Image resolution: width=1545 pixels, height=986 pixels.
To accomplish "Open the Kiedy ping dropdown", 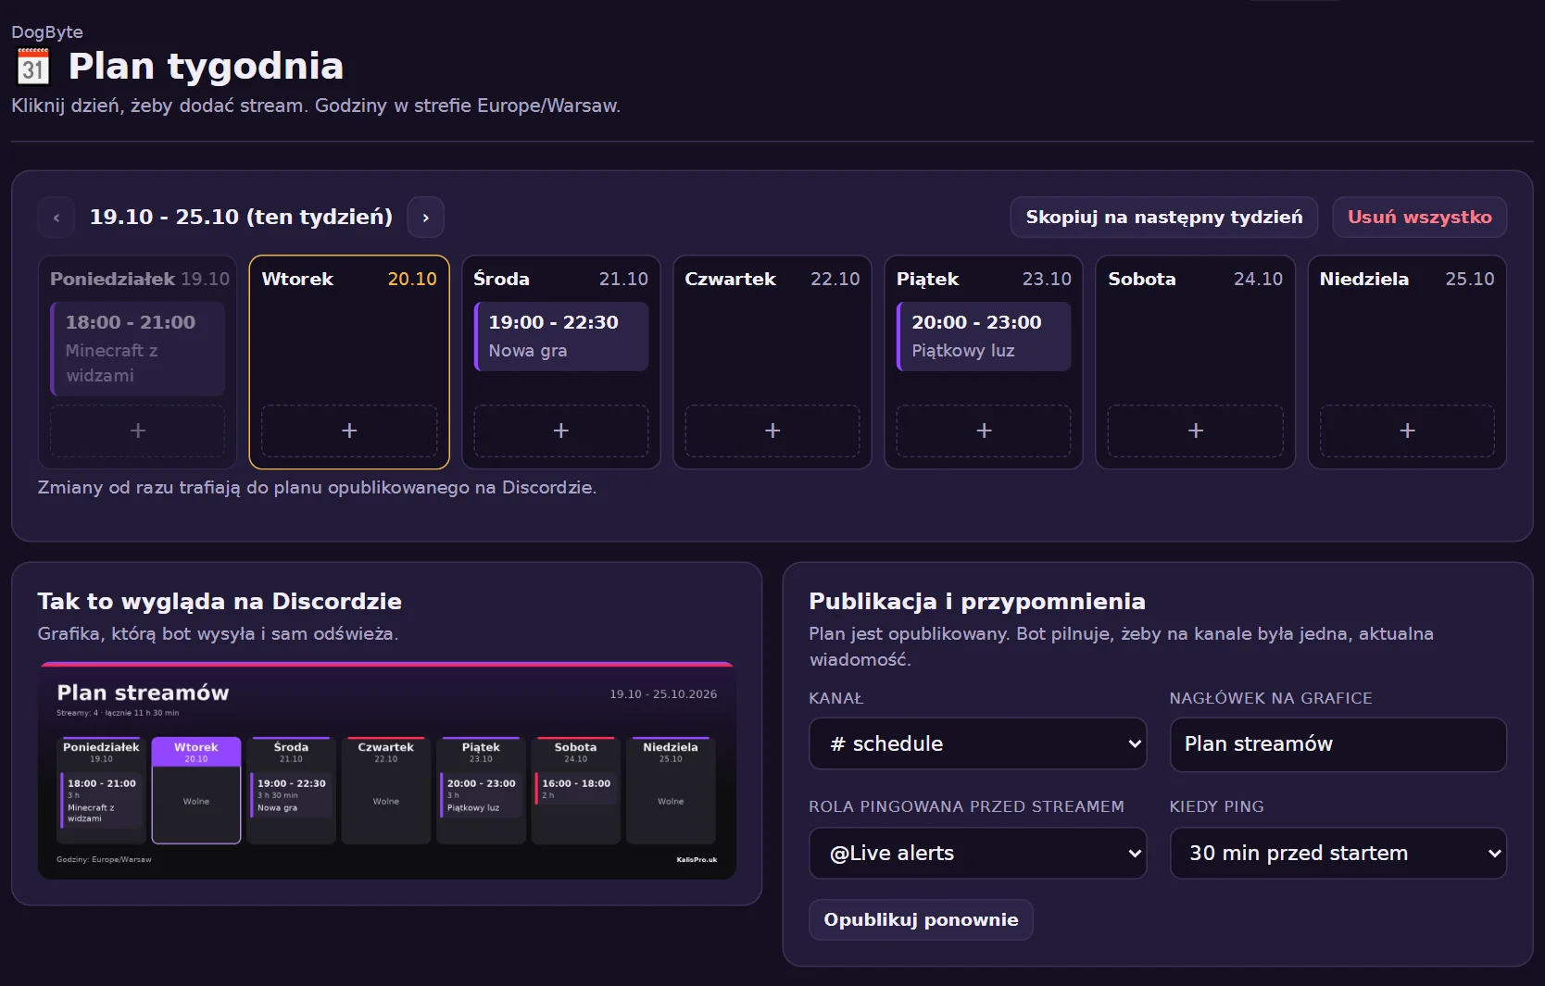I will coord(1338,853).
